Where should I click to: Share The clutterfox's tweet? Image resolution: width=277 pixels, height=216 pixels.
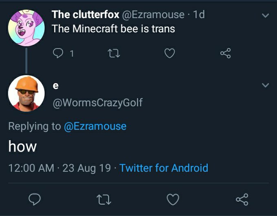pyautogui.click(x=225, y=53)
